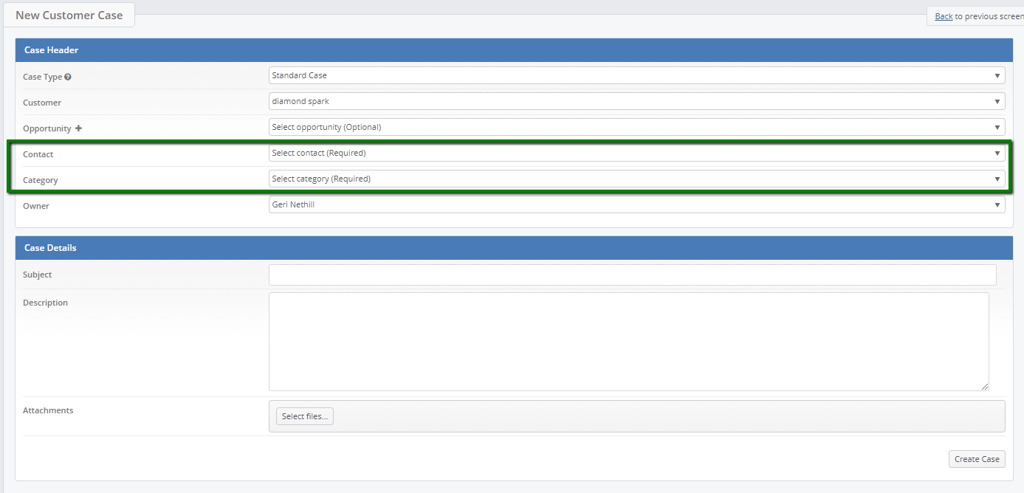Open the Customer dropdown showing diamond spark
1024x493 pixels.
pyautogui.click(x=636, y=101)
